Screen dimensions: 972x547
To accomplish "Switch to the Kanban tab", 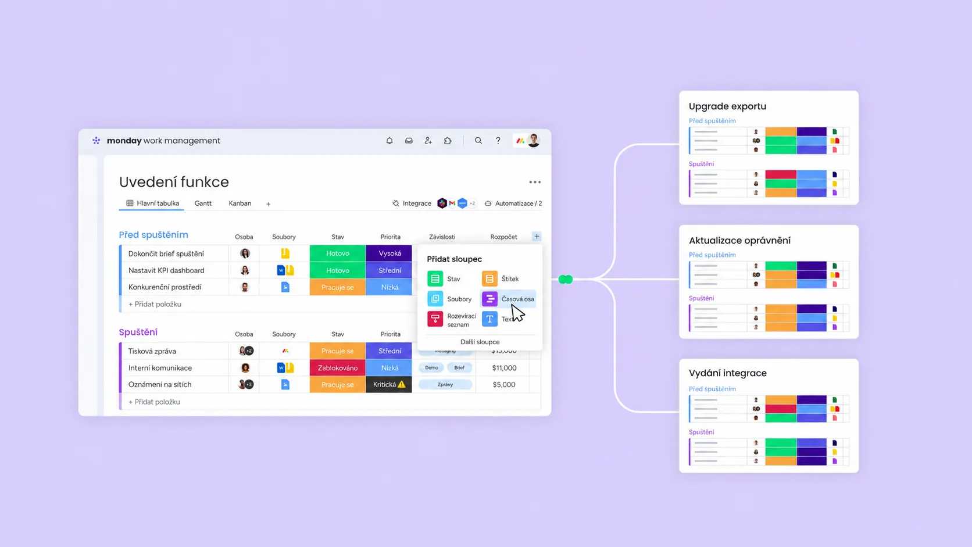I will click(240, 203).
